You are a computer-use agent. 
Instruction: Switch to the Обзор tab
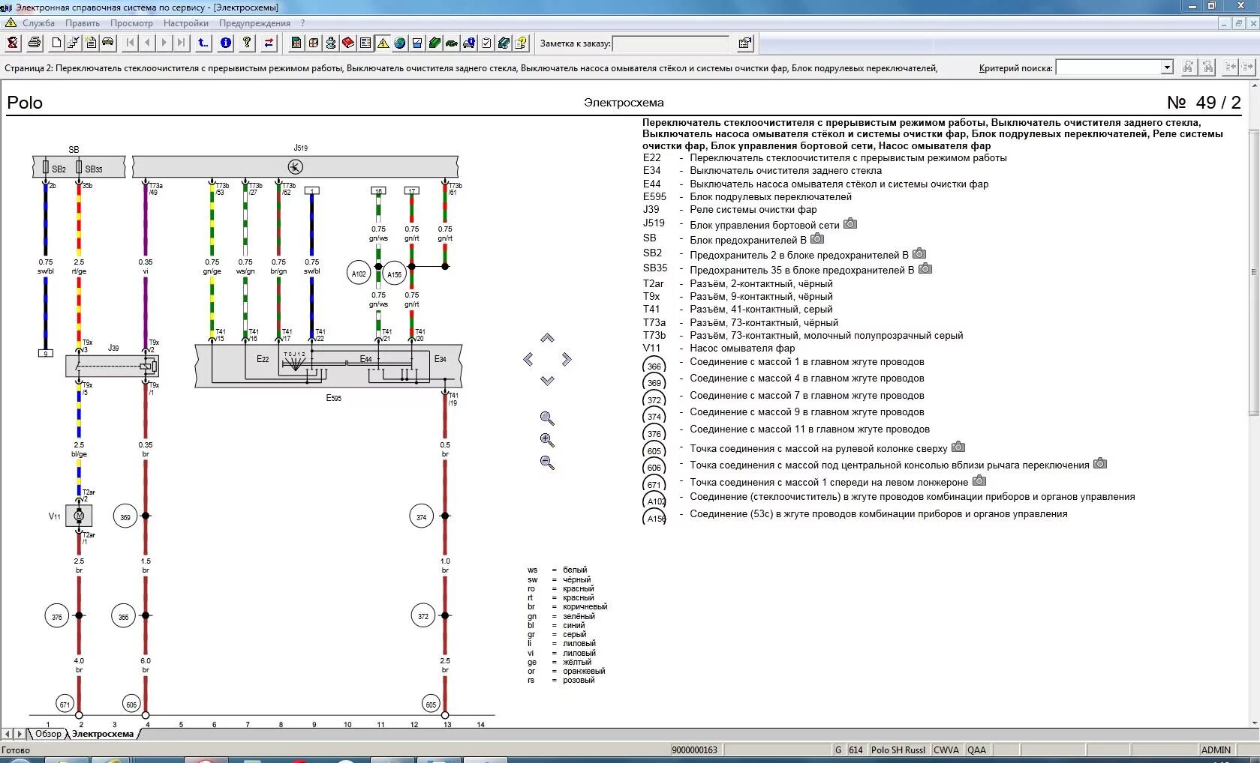point(48,734)
